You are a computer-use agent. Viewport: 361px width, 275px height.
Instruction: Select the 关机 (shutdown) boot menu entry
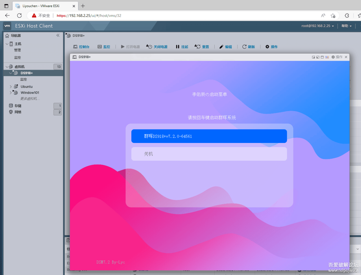click(209, 154)
